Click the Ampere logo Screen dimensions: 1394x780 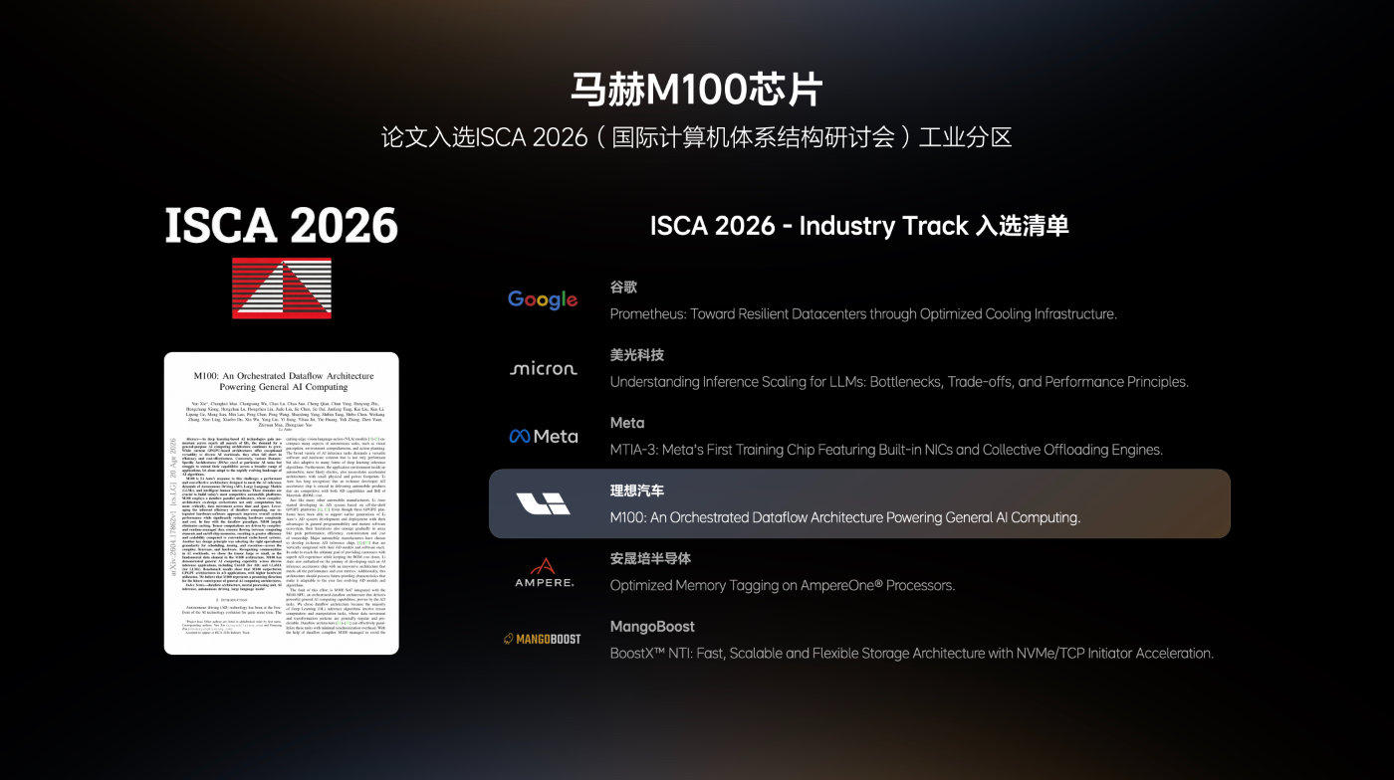[x=544, y=572]
